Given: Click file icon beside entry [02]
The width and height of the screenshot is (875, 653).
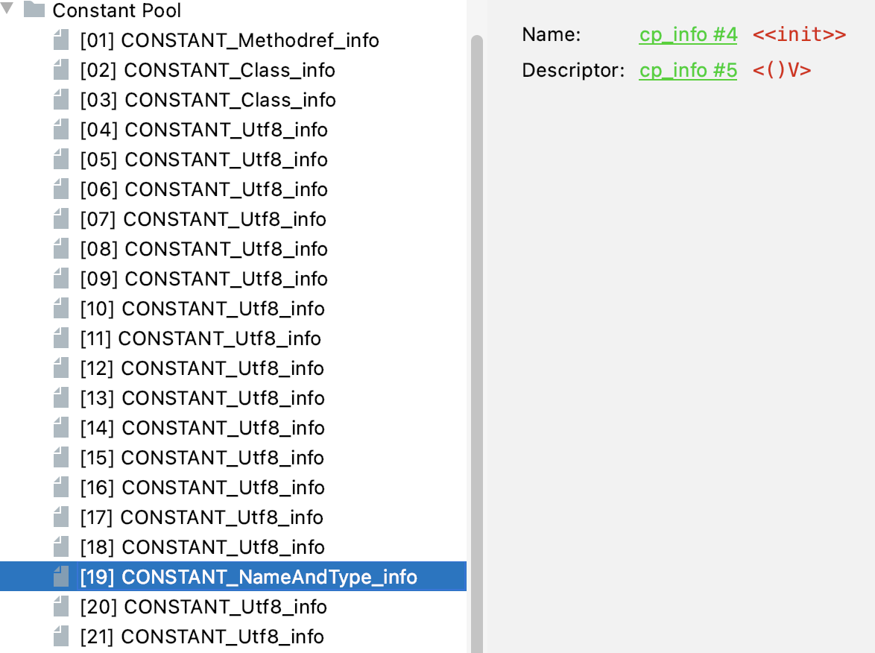Looking at the screenshot, I should [61, 70].
